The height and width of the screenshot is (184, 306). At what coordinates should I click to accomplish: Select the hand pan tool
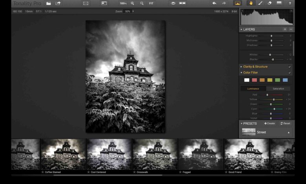point(250,3)
